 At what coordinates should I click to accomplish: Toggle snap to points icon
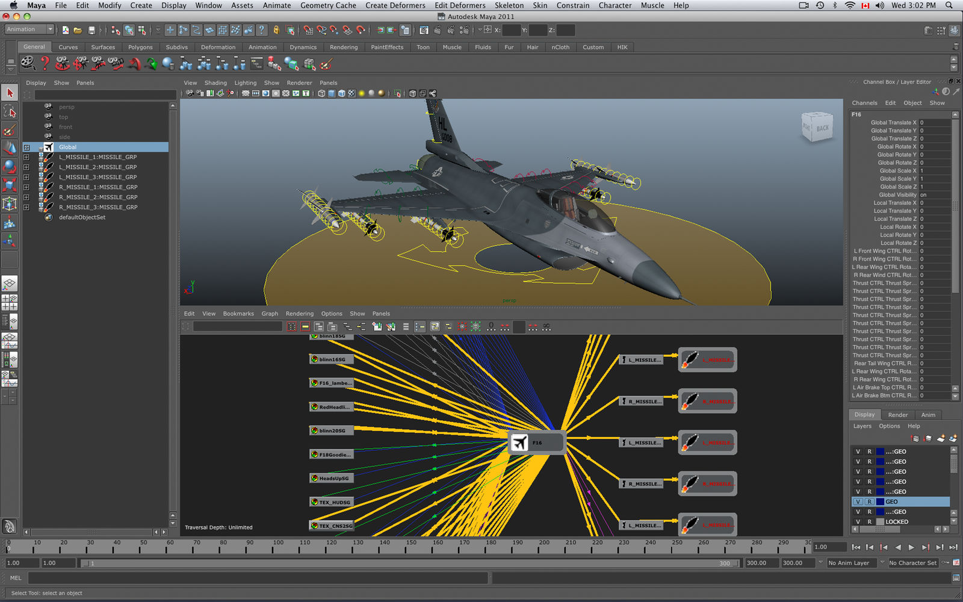(334, 30)
